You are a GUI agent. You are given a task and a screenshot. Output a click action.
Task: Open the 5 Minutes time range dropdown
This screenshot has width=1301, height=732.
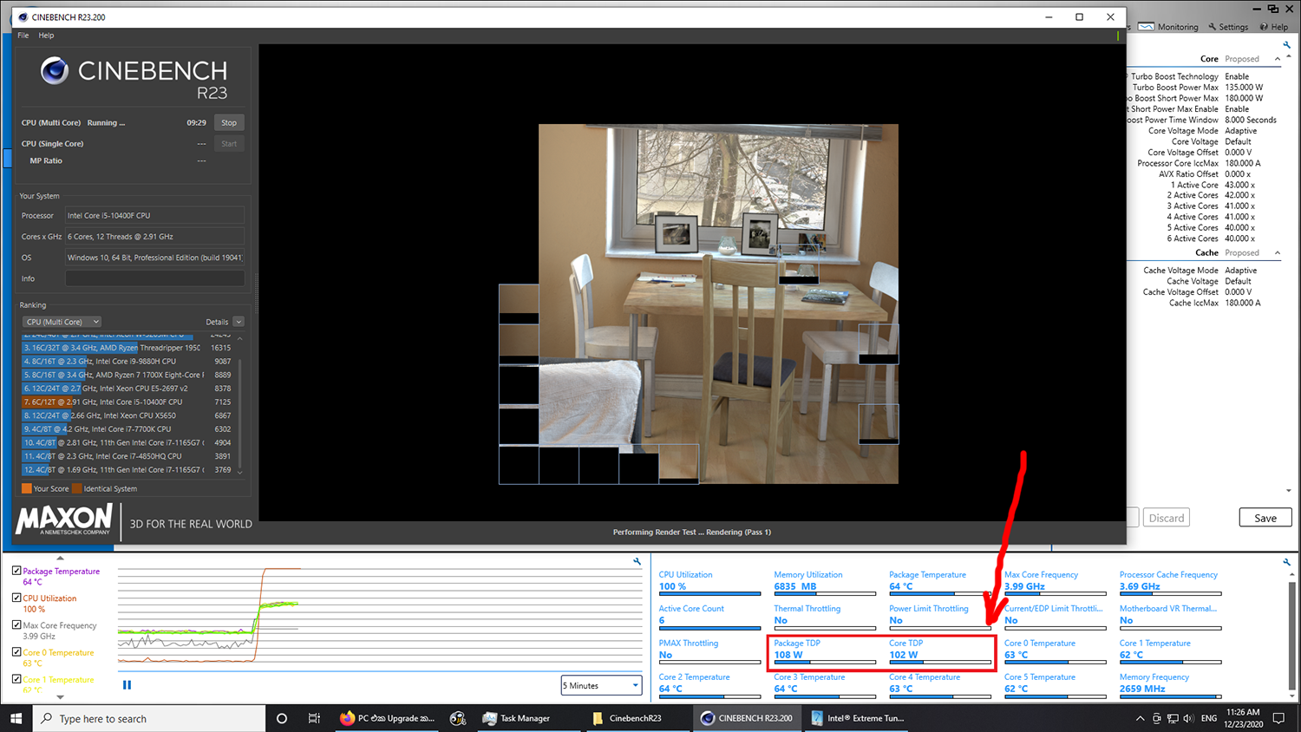(x=601, y=685)
